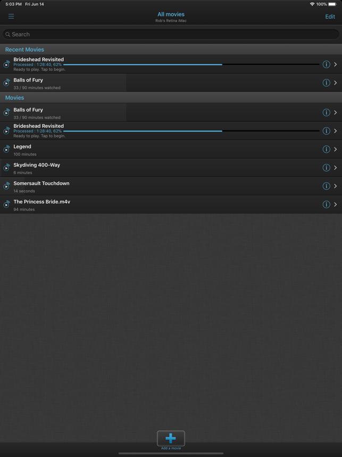Expand chevron for Skydiving 400-Way row
Viewport: 342px width, 457px height.
336,168
